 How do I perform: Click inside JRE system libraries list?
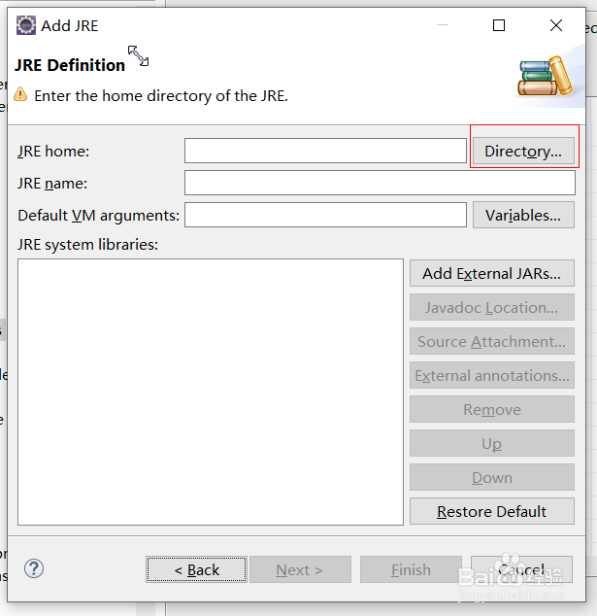(x=210, y=391)
